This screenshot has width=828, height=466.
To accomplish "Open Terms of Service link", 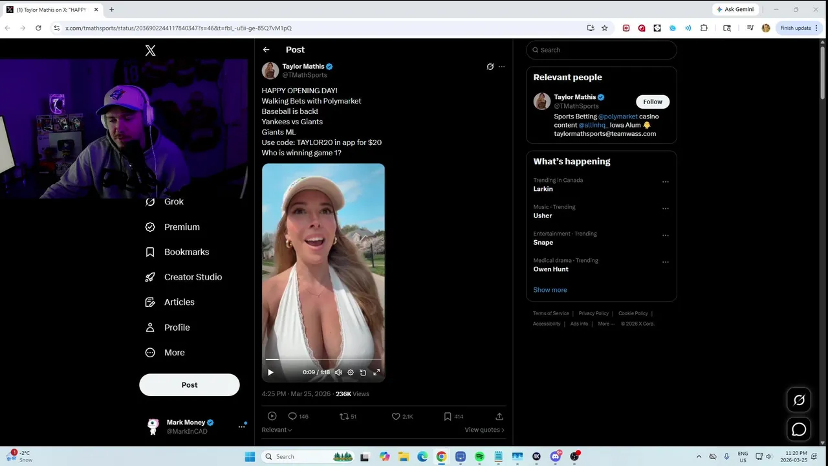I will point(551,313).
